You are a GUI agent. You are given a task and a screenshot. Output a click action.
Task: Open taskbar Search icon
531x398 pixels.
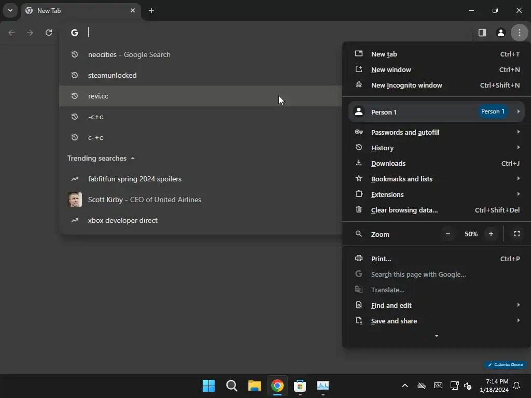232,386
